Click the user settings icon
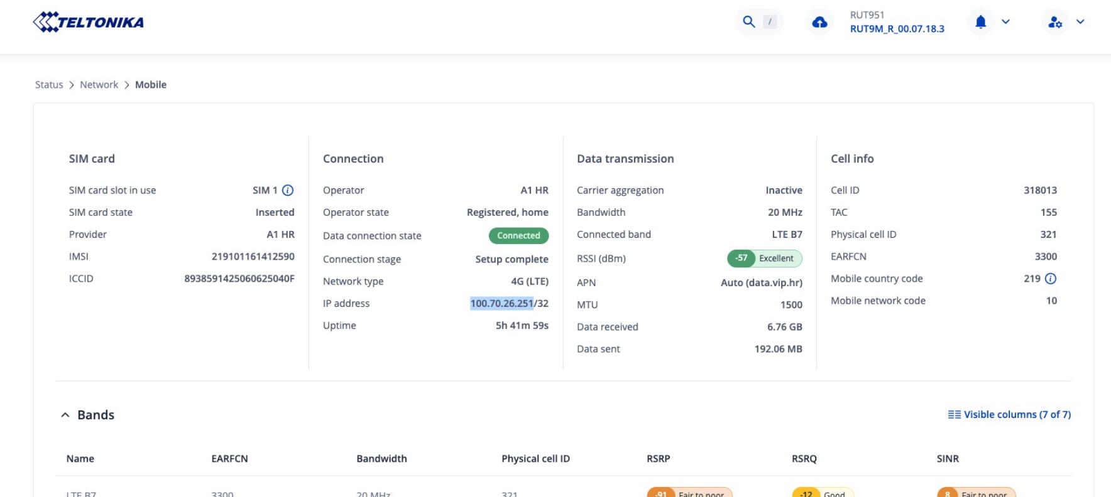Screen dimensions: 1111x497 [1055, 22]
